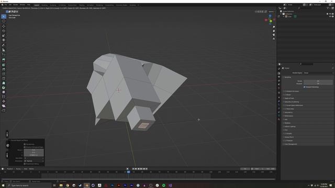Enable Bloom checkbox
The image size is (335, 188).
[285, 95]
